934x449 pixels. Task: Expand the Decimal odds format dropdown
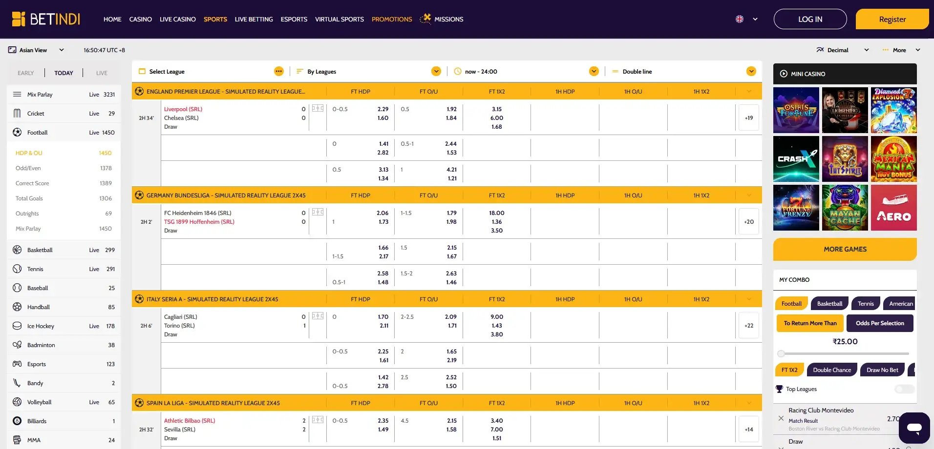(x=866, y=50)
